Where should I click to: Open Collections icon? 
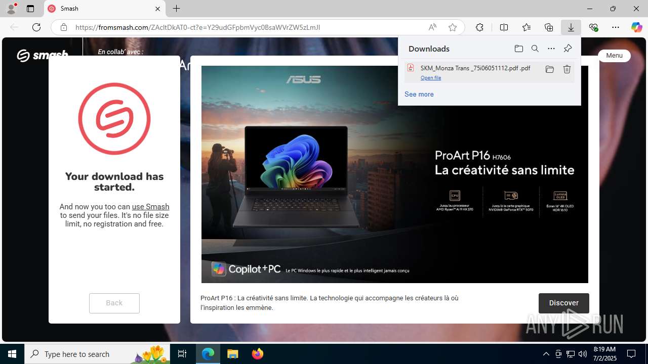click(x=549, y=27)
